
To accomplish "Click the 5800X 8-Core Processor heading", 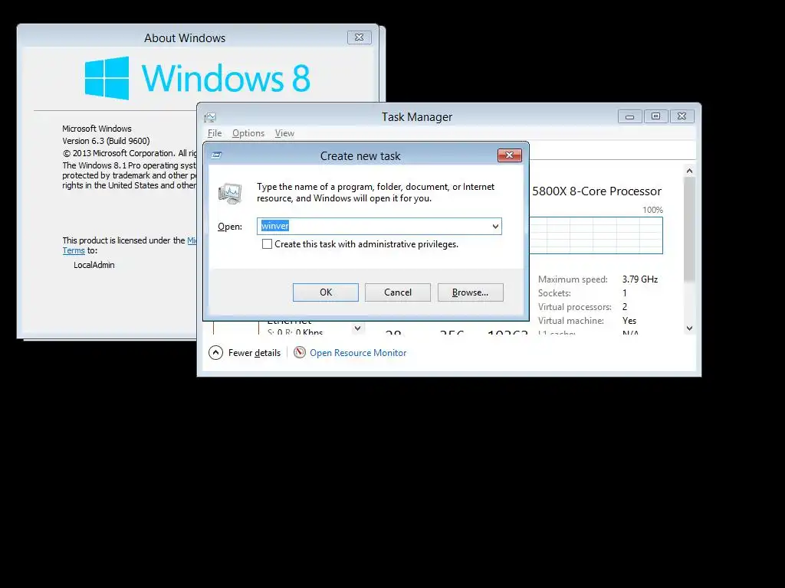I will [x=596, y=191].
